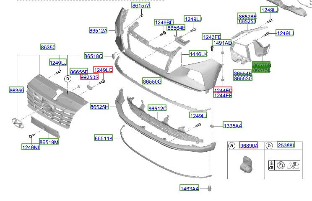The image size is (312, 201).
Task: Select the red-boxed part number 1249LQ
Action: click(x=103, y=70)
